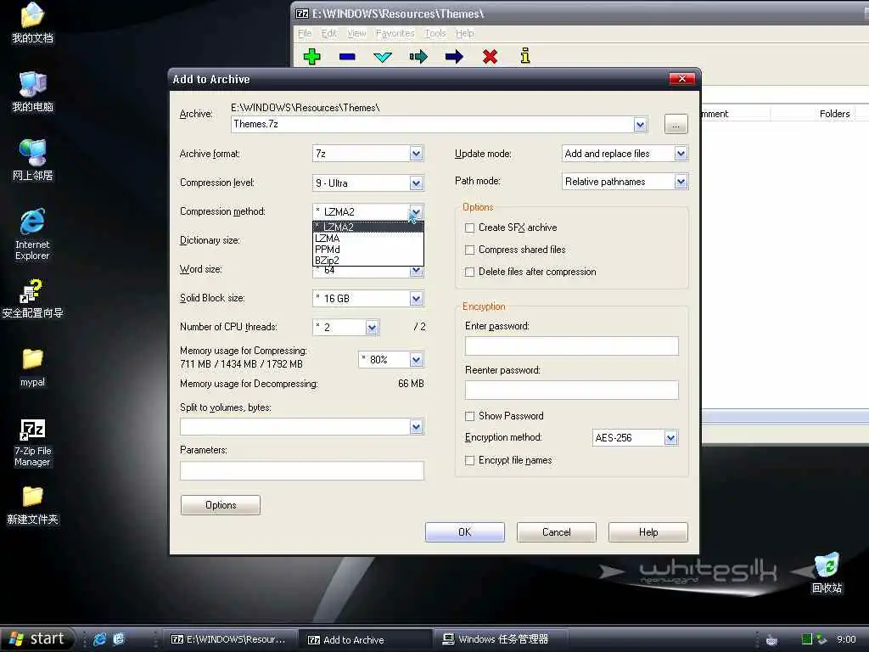This screenshot has height=652, width=869.
Task: Open the archive name Themes.7z dropdown arrow
Action: coord(640,124)
